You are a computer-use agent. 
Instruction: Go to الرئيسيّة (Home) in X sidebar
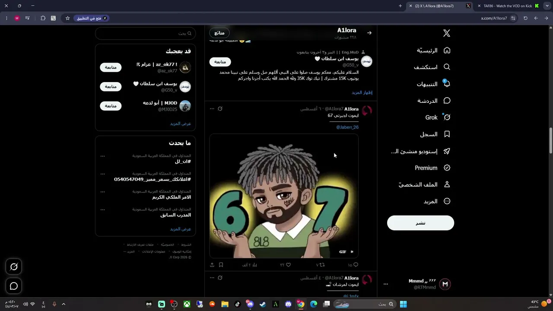click(x=434, y=51)
